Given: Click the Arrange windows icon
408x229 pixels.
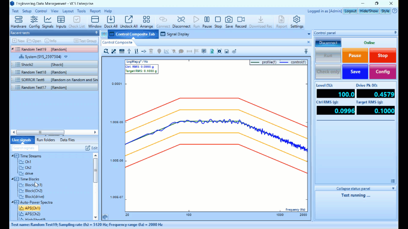Looking at the screenshot, I should tap(146, 20).
